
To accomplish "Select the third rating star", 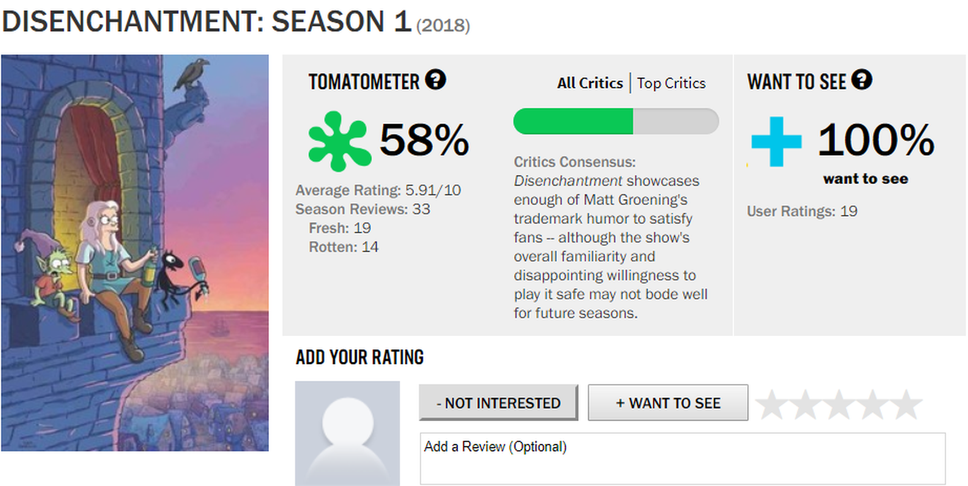I will 839,404.
